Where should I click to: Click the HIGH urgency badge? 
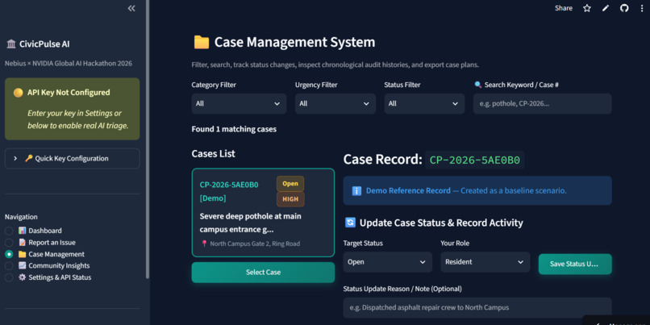point(290,199)
